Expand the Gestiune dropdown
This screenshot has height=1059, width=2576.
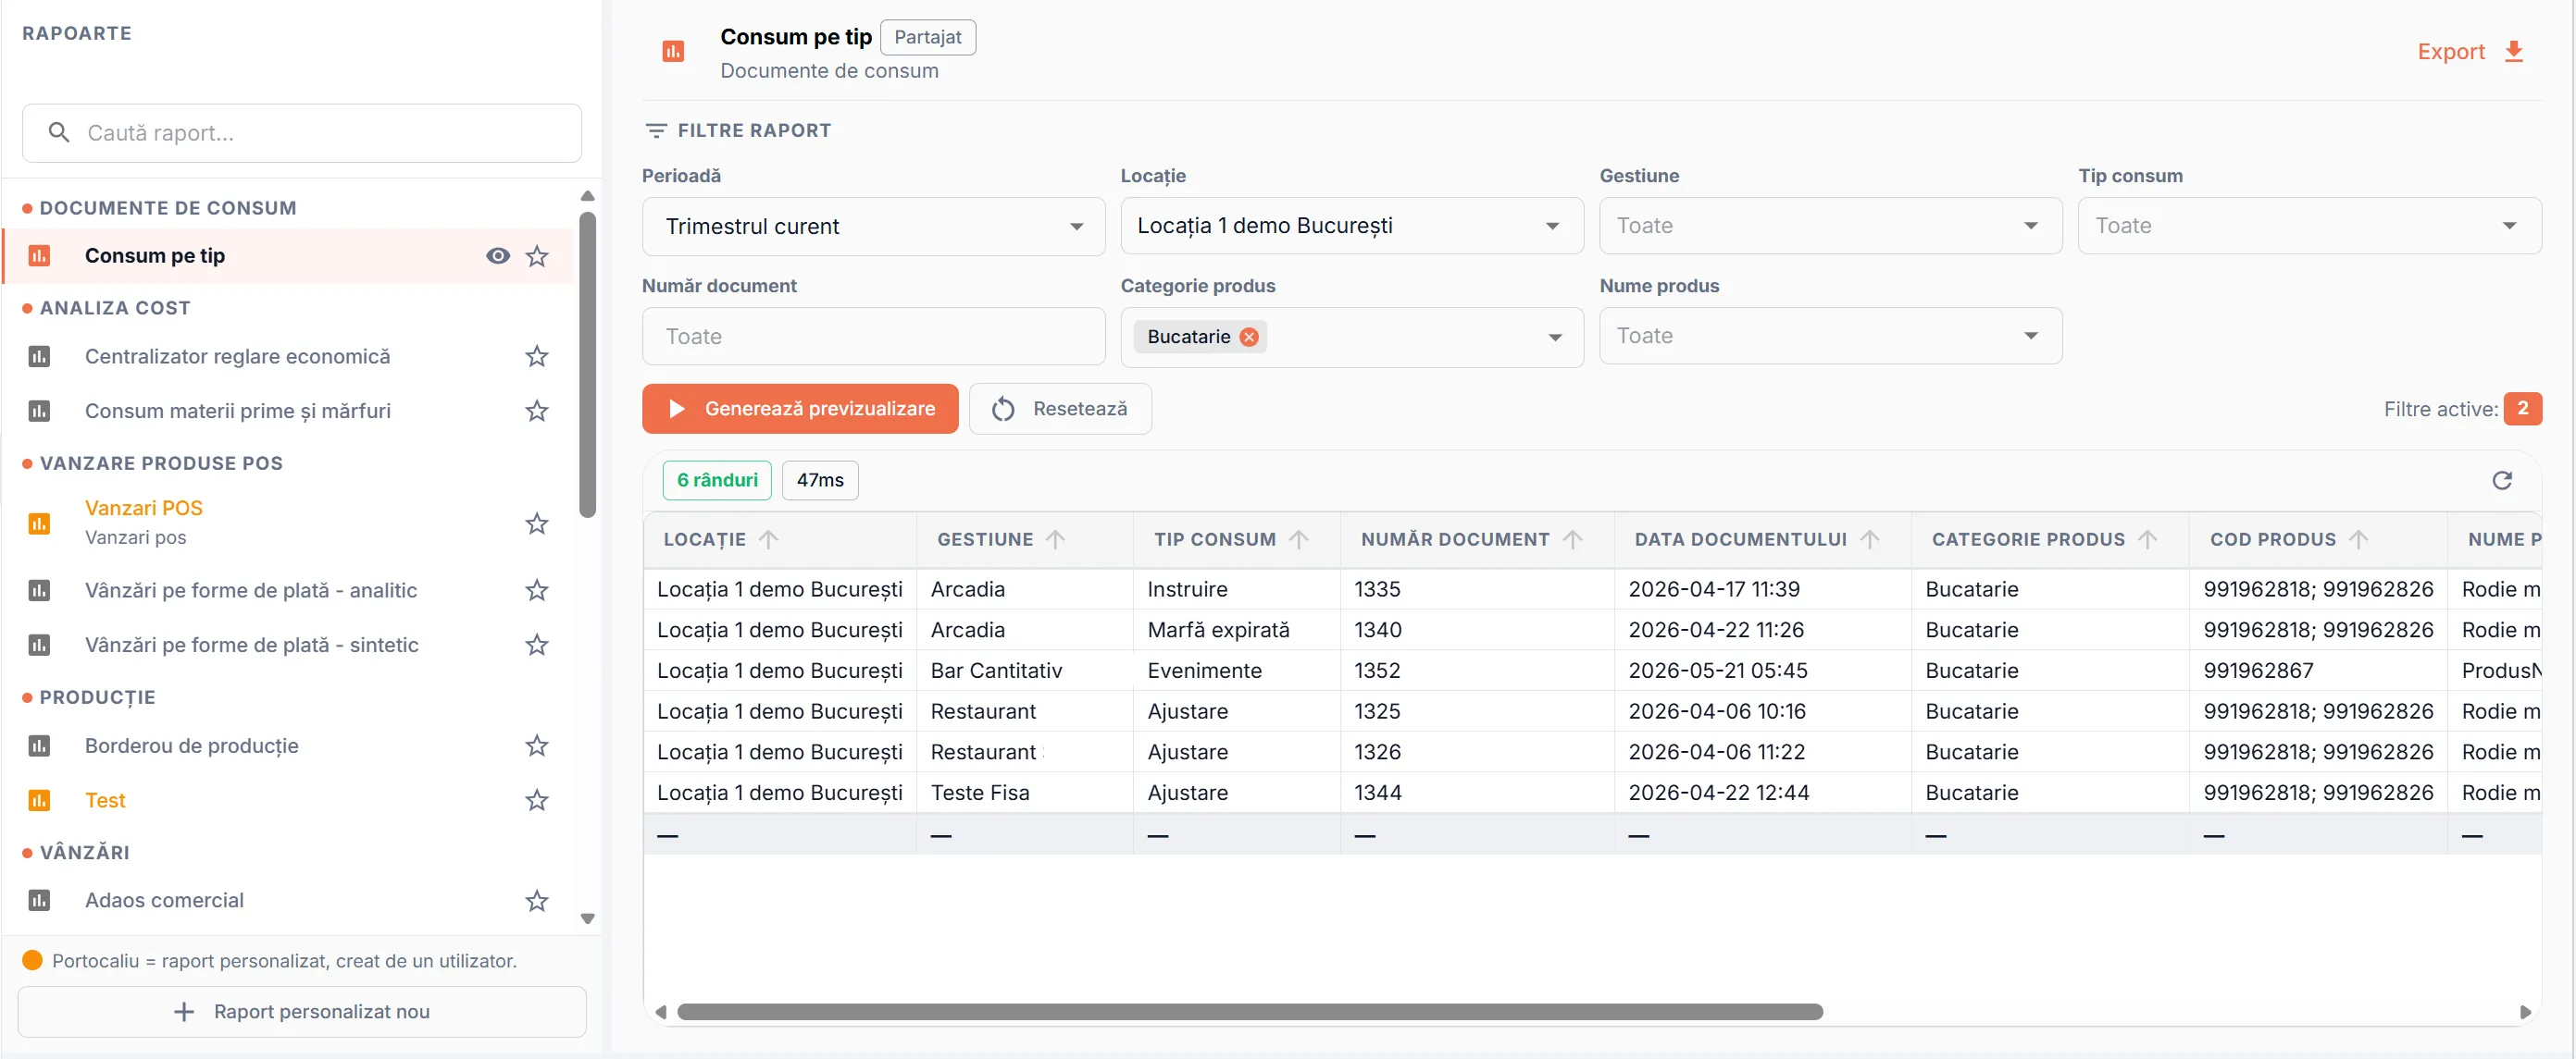point(1830,226)
